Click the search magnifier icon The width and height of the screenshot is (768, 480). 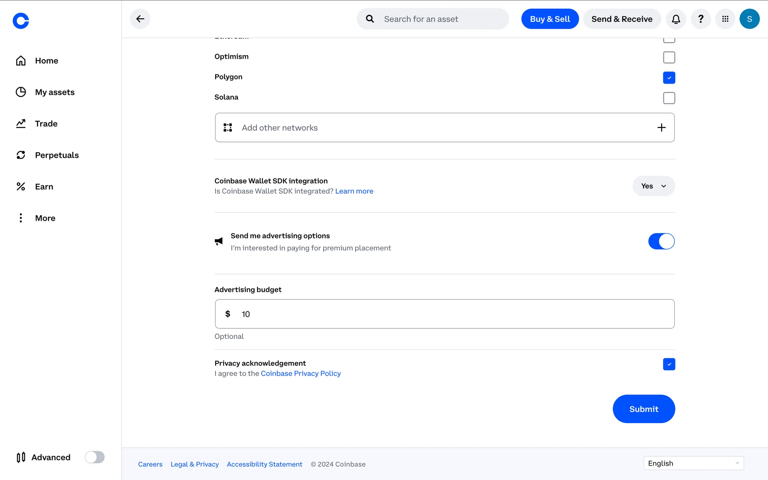coord(370,19)
